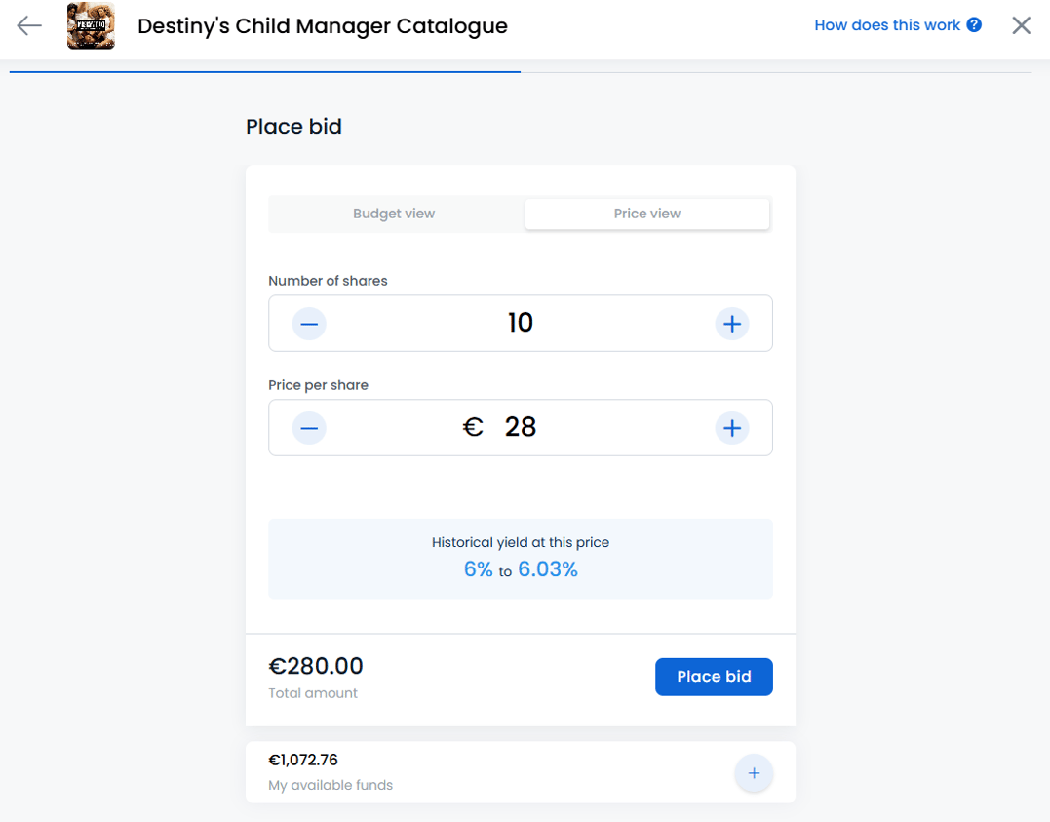Decrease number of shares with minus

pos(309,324)
